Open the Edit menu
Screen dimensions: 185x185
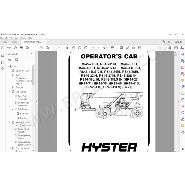click(6, 38)
